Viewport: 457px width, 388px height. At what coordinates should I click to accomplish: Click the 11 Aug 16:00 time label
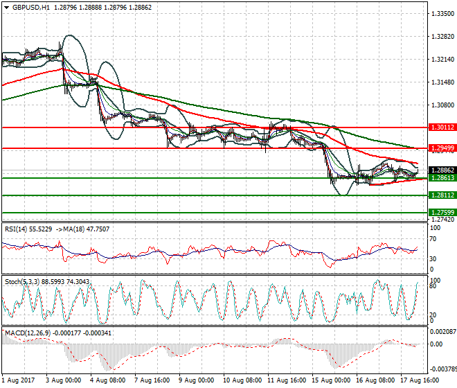coord(287,380)
